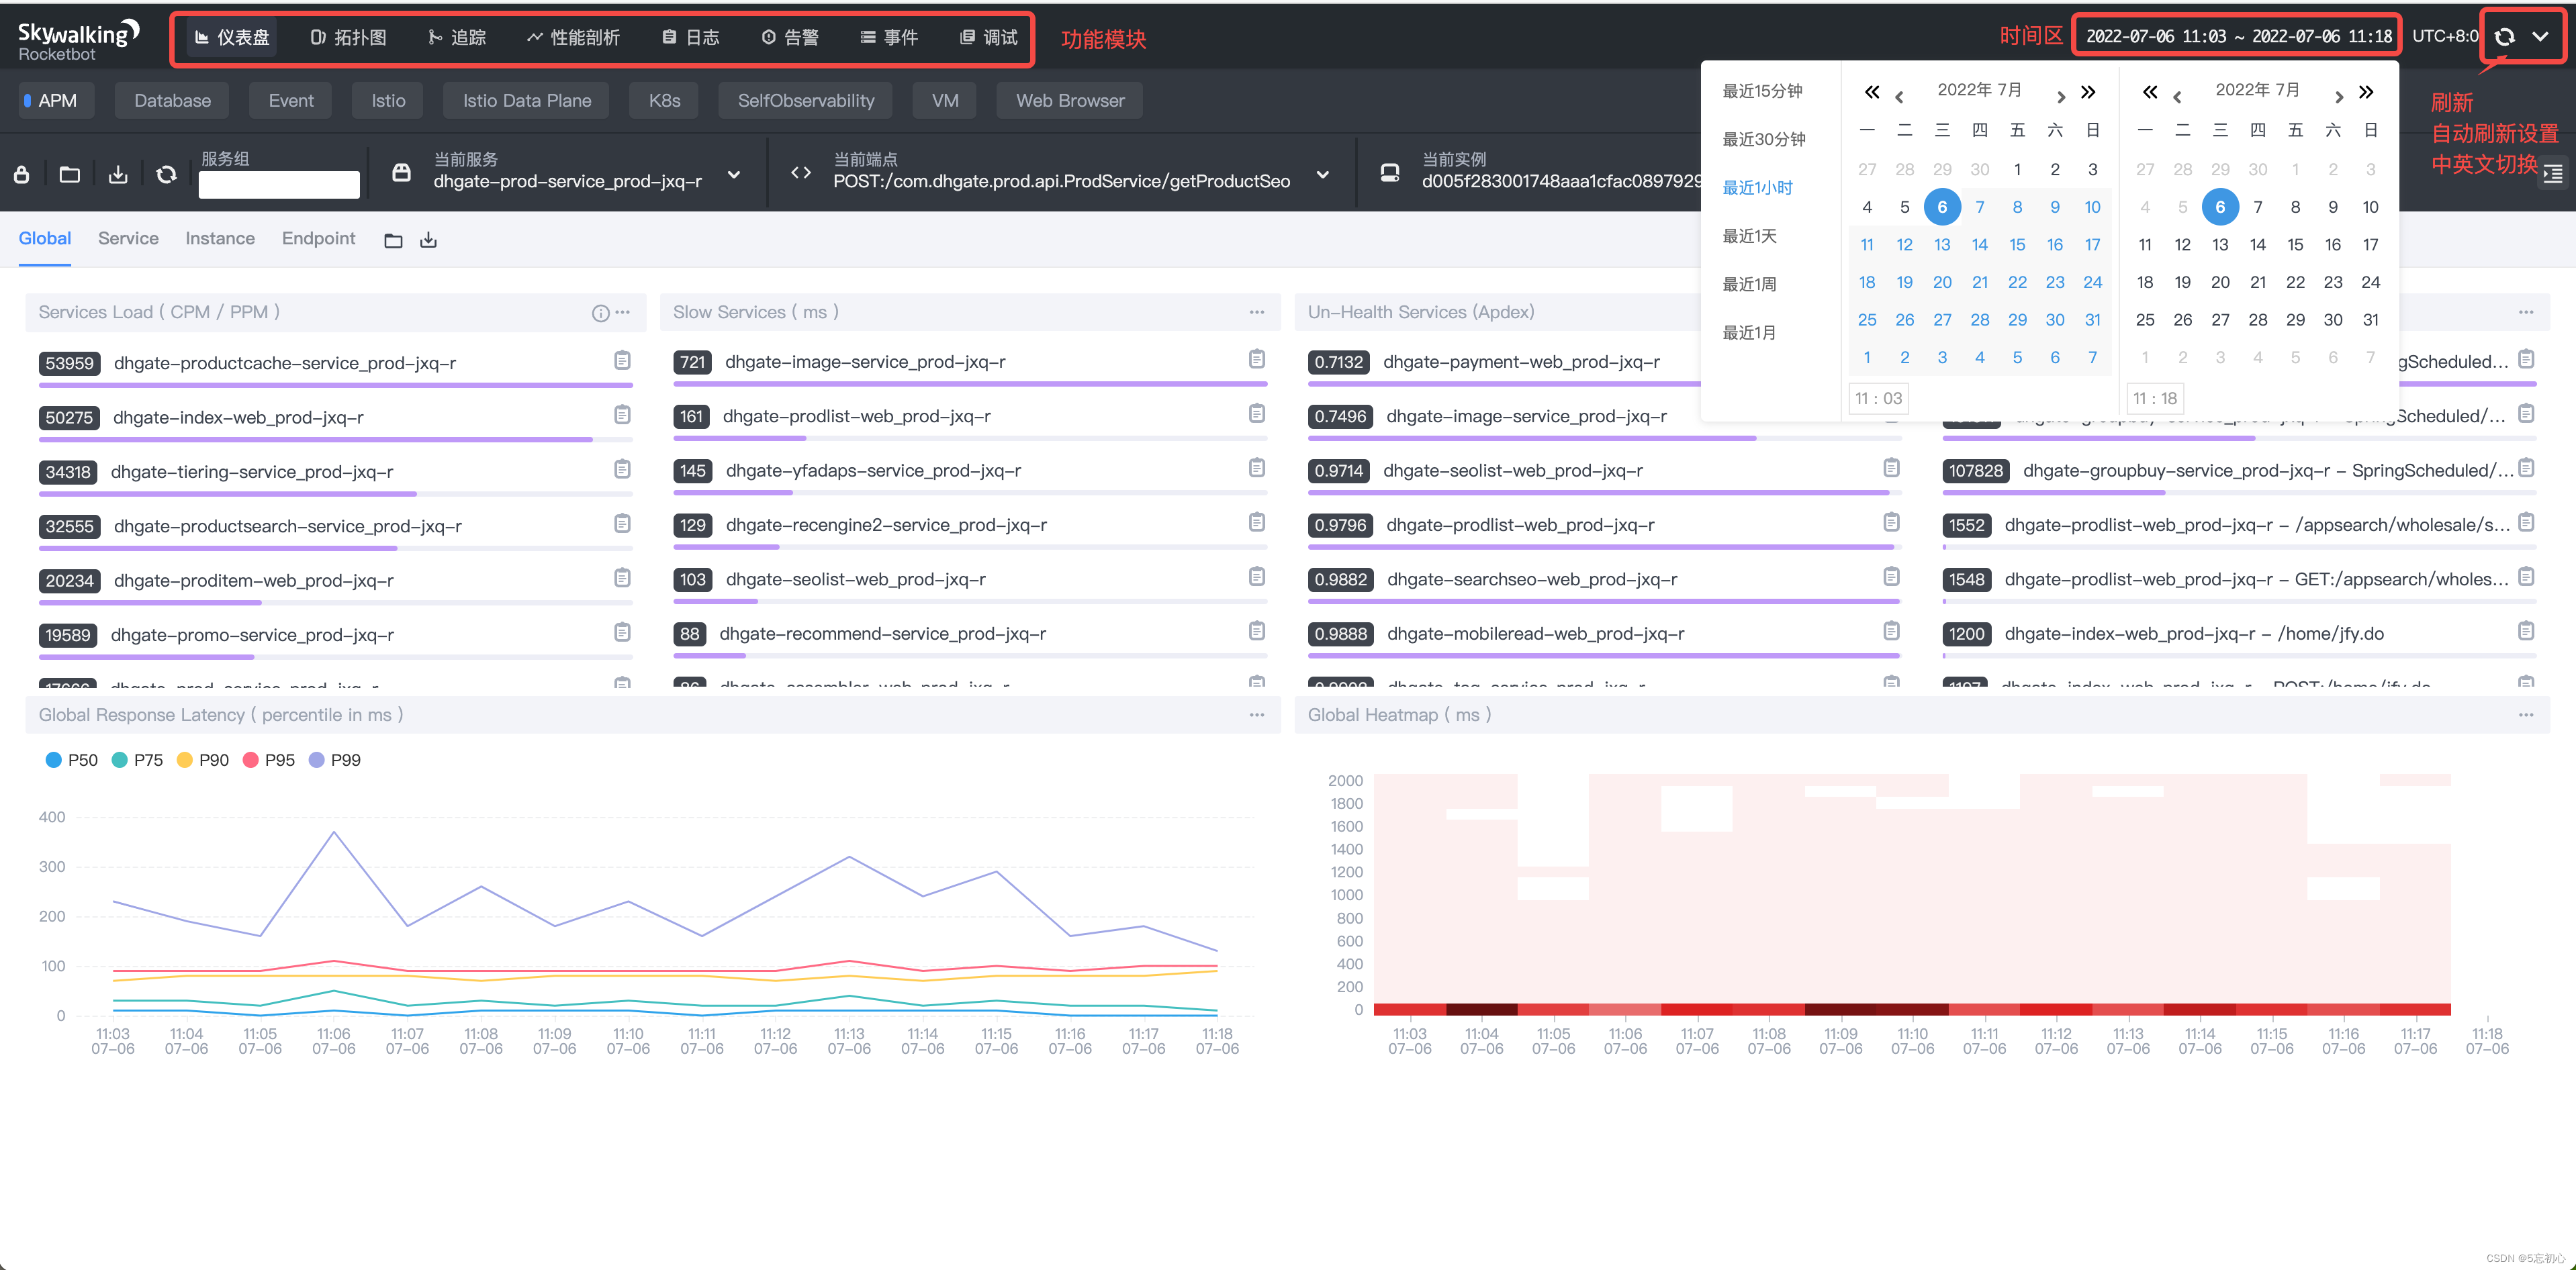The image size is (2576, 1270).
Task: Copy dhgate-seolist-web_prod-jxq-r Apdex name icon
Action: tap(1891, 468)
